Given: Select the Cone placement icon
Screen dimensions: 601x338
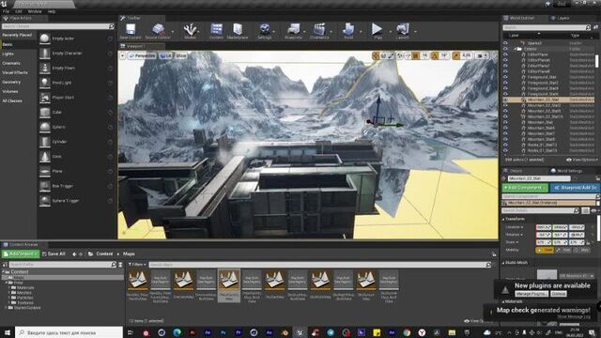Looking at the screenshot, I should pyautogui.click(x=45, y=157).
